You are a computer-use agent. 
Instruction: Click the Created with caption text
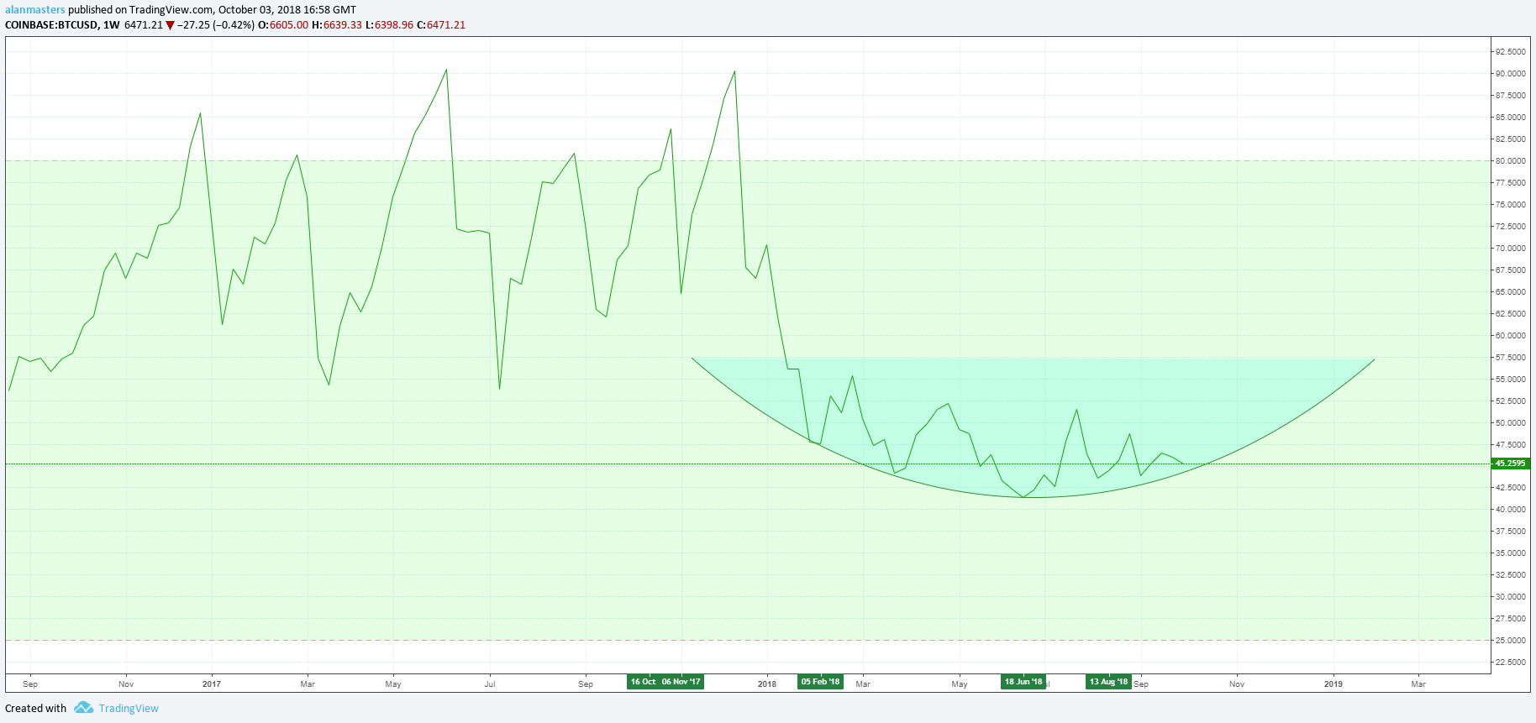click(35, 709)
